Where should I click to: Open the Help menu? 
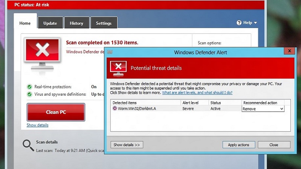pyautogui.click(x=247, y=23)
